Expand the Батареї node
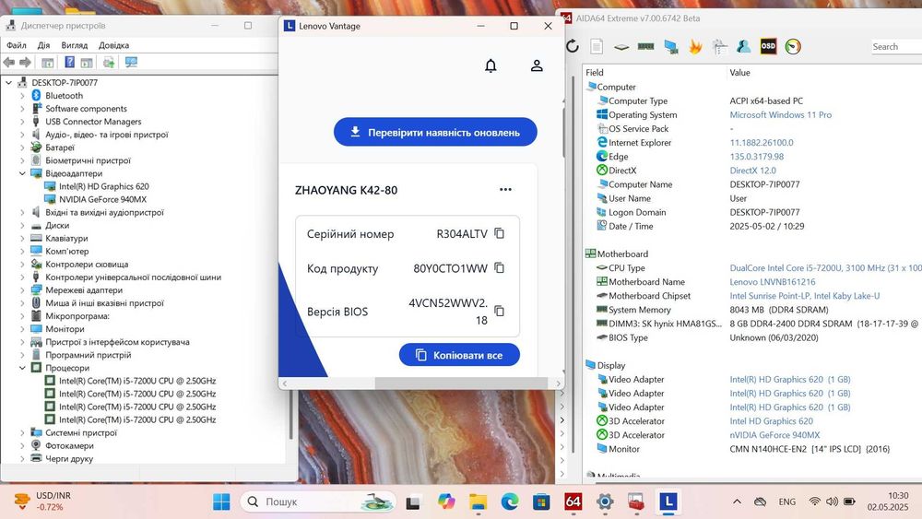 tap(22, 147)
